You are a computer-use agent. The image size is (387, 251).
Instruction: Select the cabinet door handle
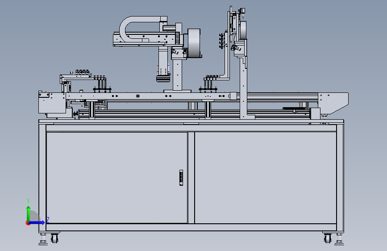(181, 177)
